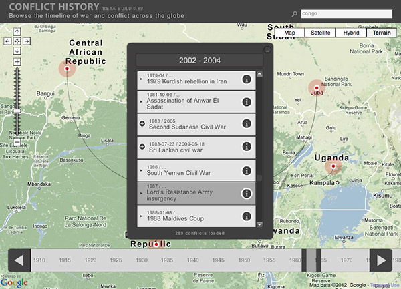Pan the map left with the arrow
Screen dimensions: 401x289
point(7,41)
